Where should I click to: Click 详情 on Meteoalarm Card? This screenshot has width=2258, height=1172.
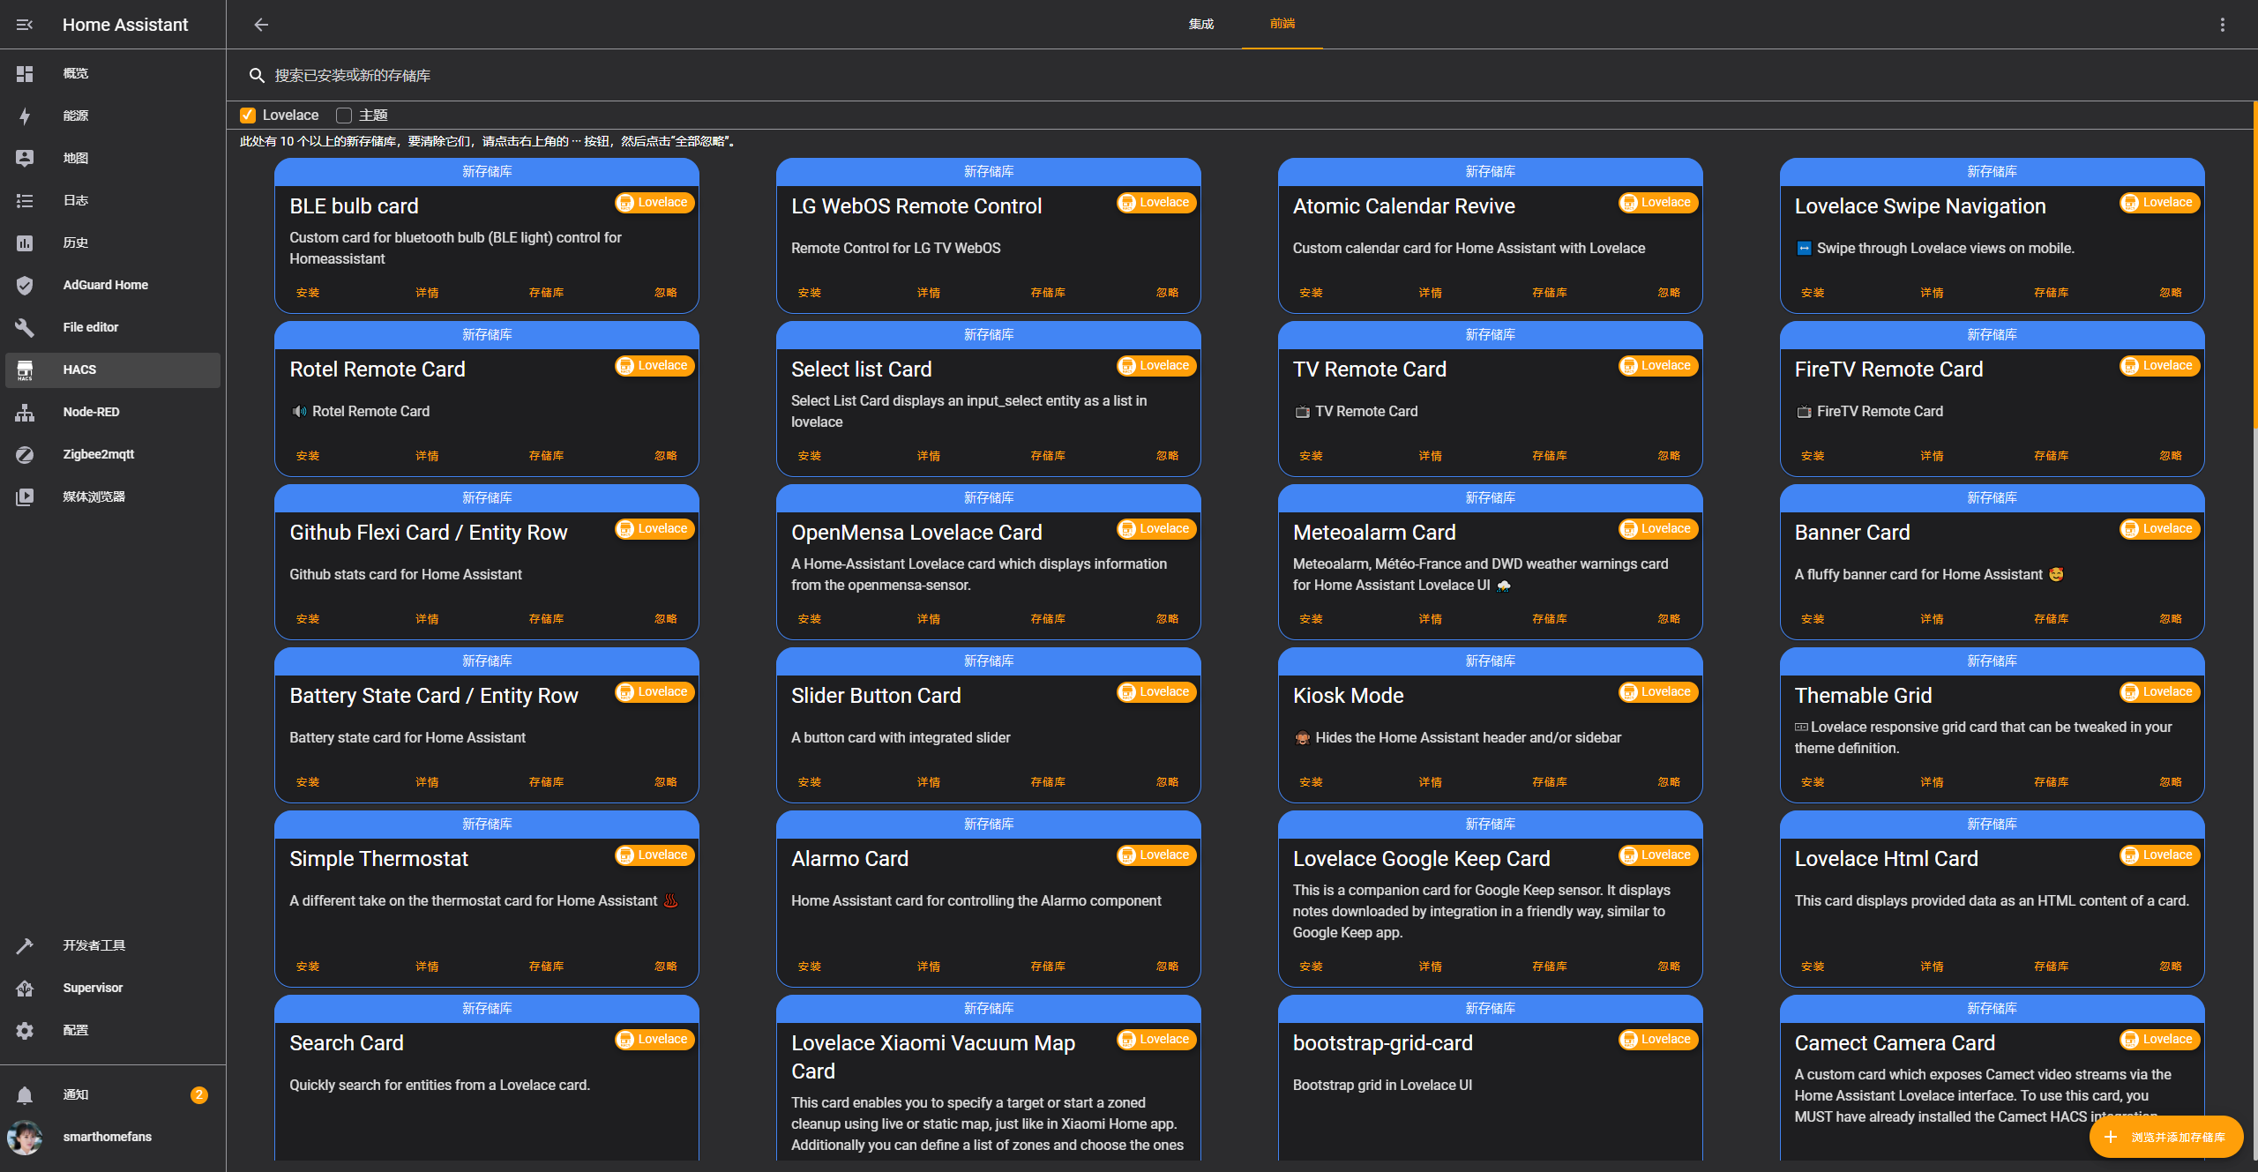pyautogui.click(x=1431, y=619)
